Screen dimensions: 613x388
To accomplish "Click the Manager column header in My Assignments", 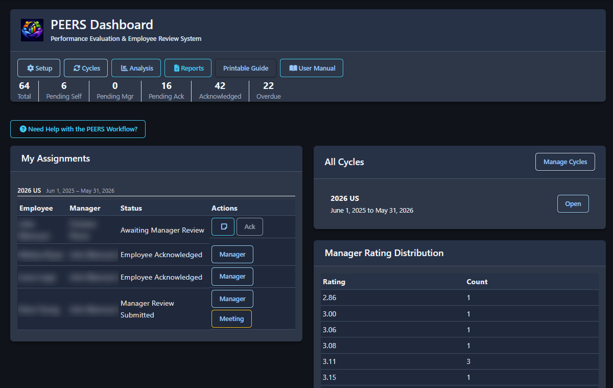I will tap(85, 208).
